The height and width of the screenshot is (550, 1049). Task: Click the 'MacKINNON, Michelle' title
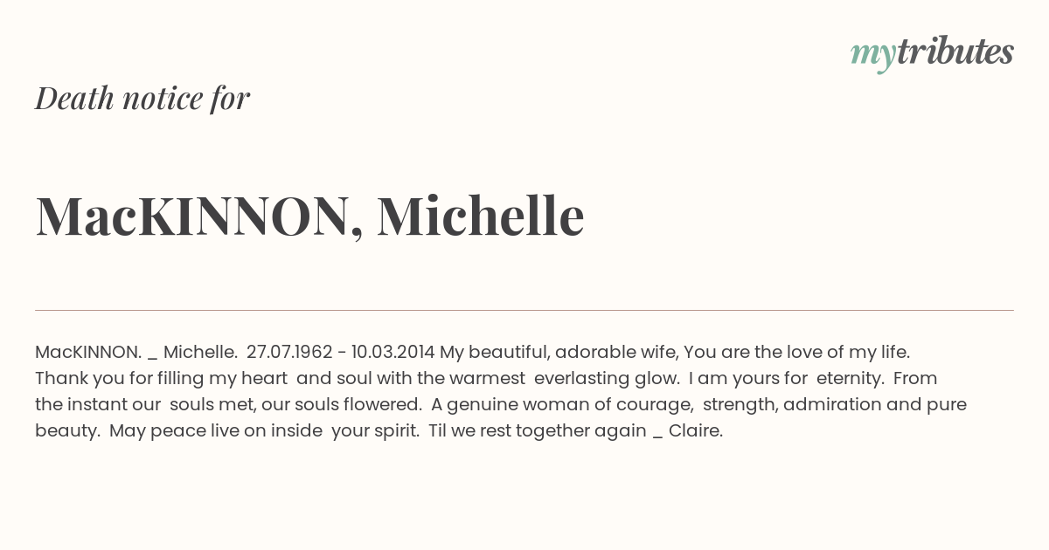coord(309,216)
